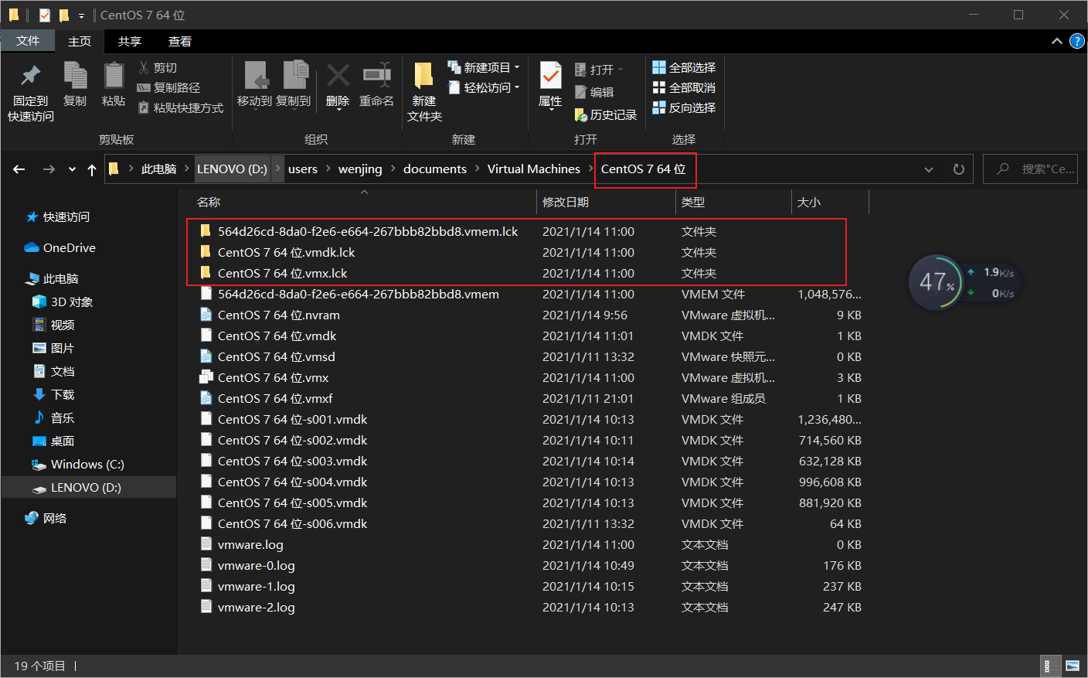Click the 此电脑 breadcrumb segment

(158, 169)
